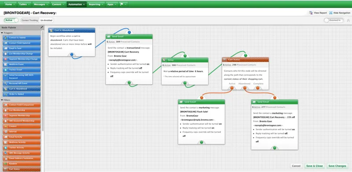Select Interval filter in palette
This screenshot has height=172, width=352.
click(22, 132)
